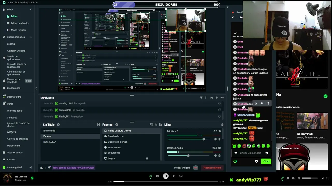Image resolution: width=332 pixels, height=186 pixels.
Task: Open the widget source icon in the Fuentes header
Action: (x=151, y=125)
